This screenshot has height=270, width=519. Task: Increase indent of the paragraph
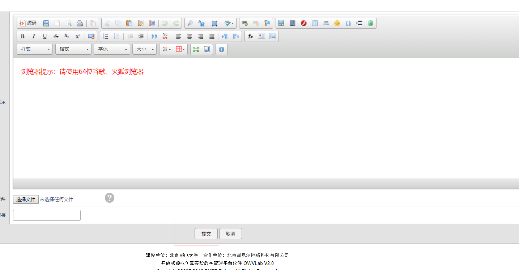[141, 36]
